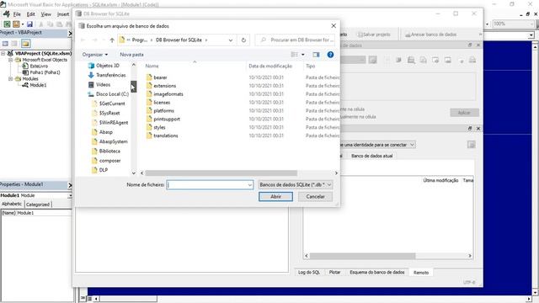Select Folha1 (Folha1) in project tree
Viewport: 539px width, 303px height.
(x=45, y=72)
